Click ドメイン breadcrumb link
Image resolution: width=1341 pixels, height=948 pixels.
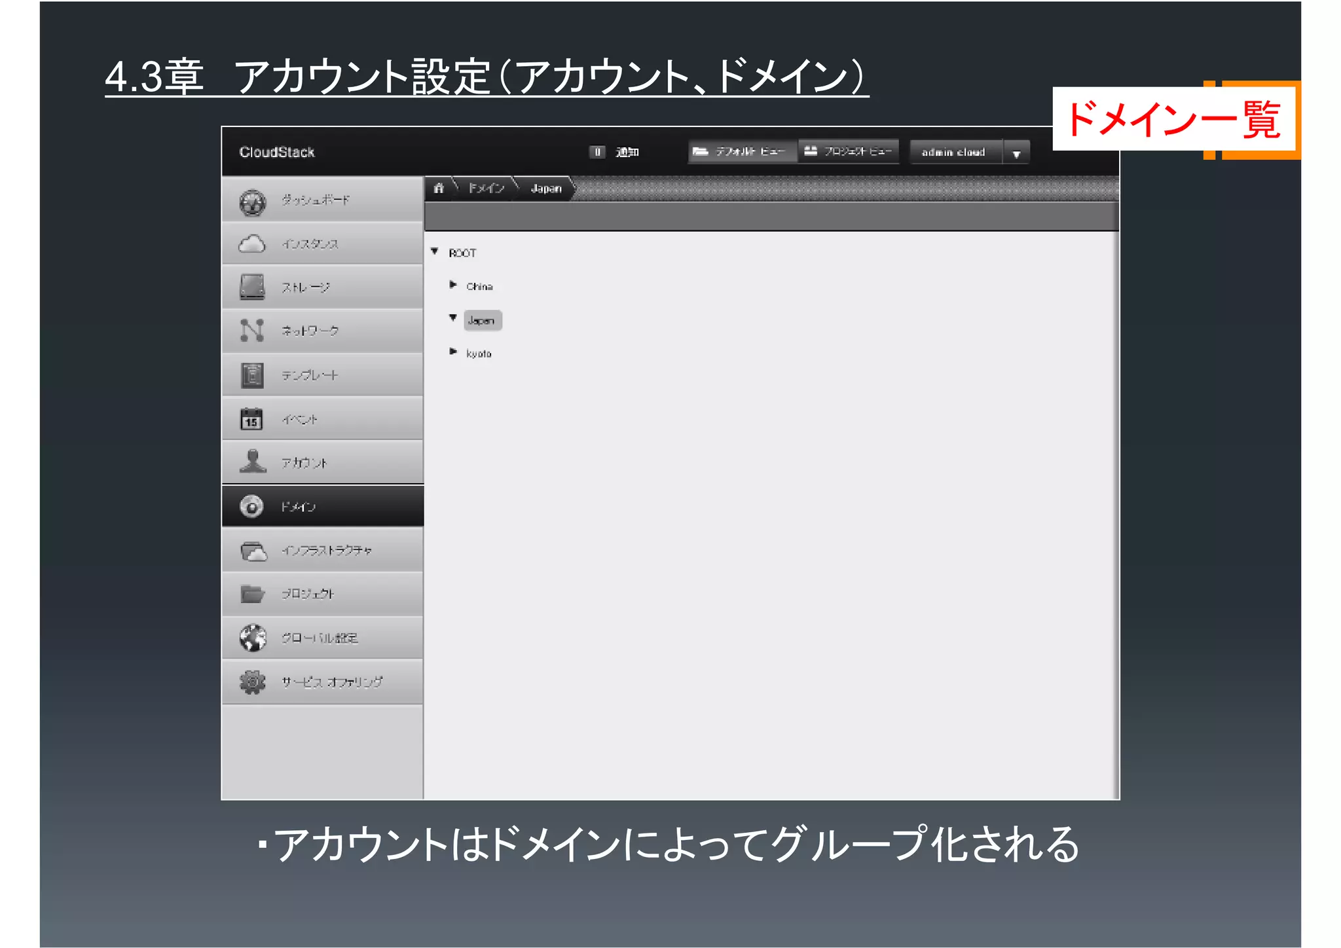pos(486,189)
